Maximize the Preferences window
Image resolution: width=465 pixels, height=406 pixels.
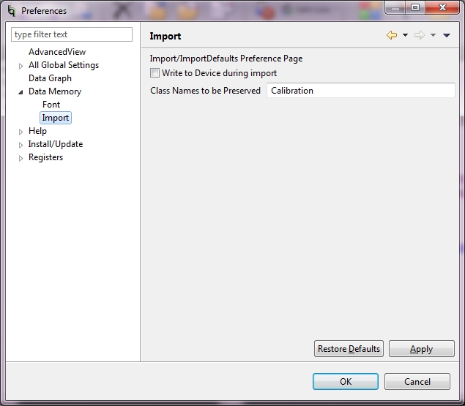pyautogui.click(x=415, y=8)
